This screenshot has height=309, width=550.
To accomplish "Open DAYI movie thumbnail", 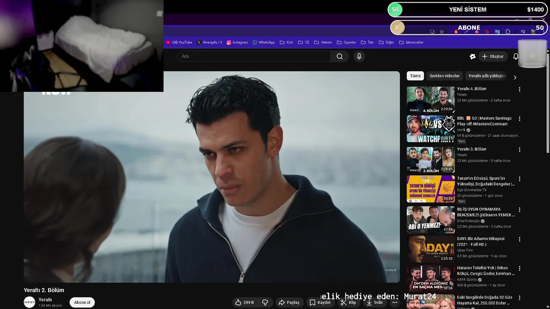I will (431, 249).
